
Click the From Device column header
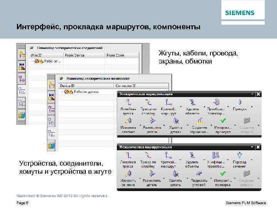(x=84, y=55)
